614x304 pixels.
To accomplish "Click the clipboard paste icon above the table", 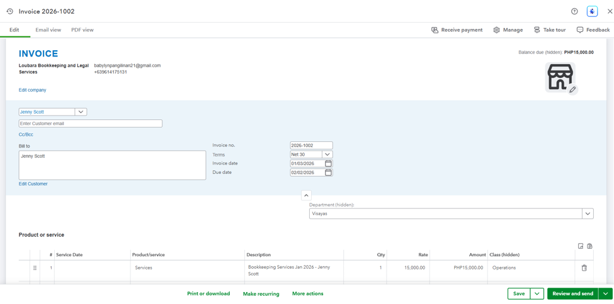I will 589,246.
